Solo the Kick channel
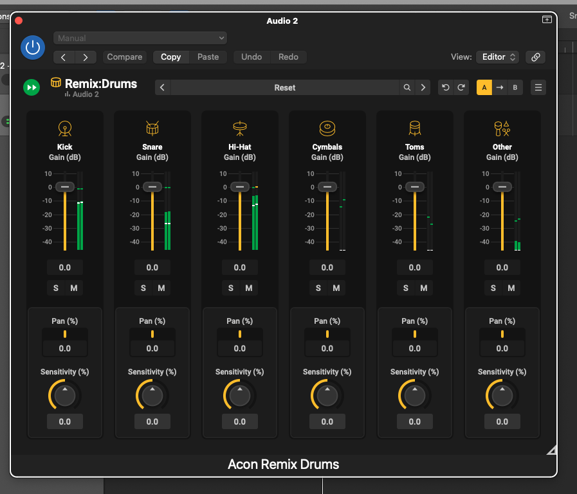Image resolution: width=577 pixels, height=494 pixels. (56, 288)
